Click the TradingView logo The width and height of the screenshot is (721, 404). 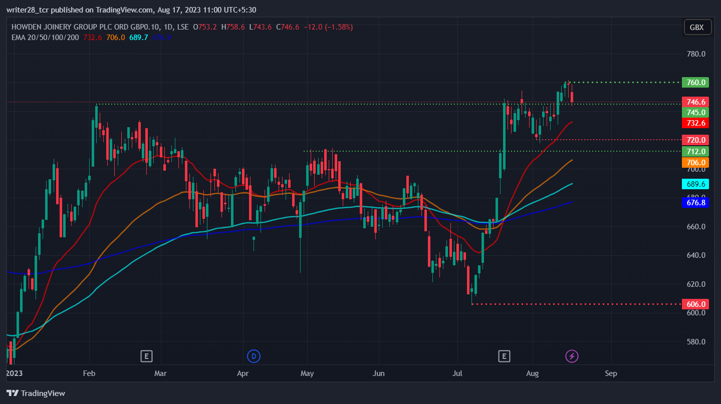coord(36,393)
